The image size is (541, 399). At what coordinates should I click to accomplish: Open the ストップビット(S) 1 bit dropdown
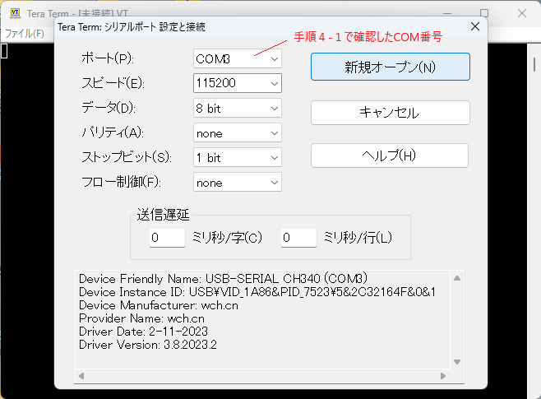pyautogui.click(x=238, y=158)
